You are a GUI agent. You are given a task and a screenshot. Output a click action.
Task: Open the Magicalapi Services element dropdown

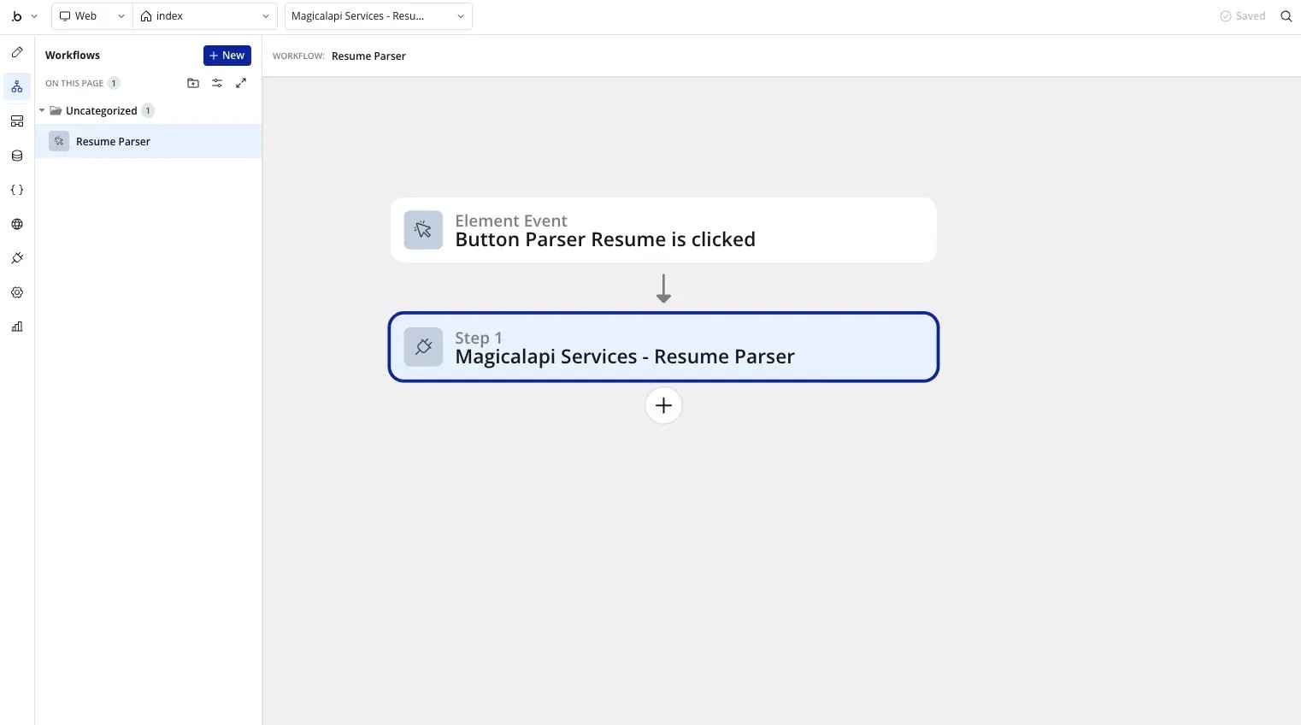pyautogui.click(x=379, y=16)
